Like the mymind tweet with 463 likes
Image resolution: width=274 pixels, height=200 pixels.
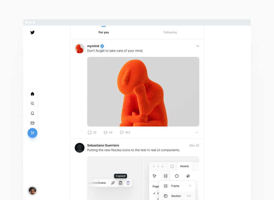coord(125,132)
